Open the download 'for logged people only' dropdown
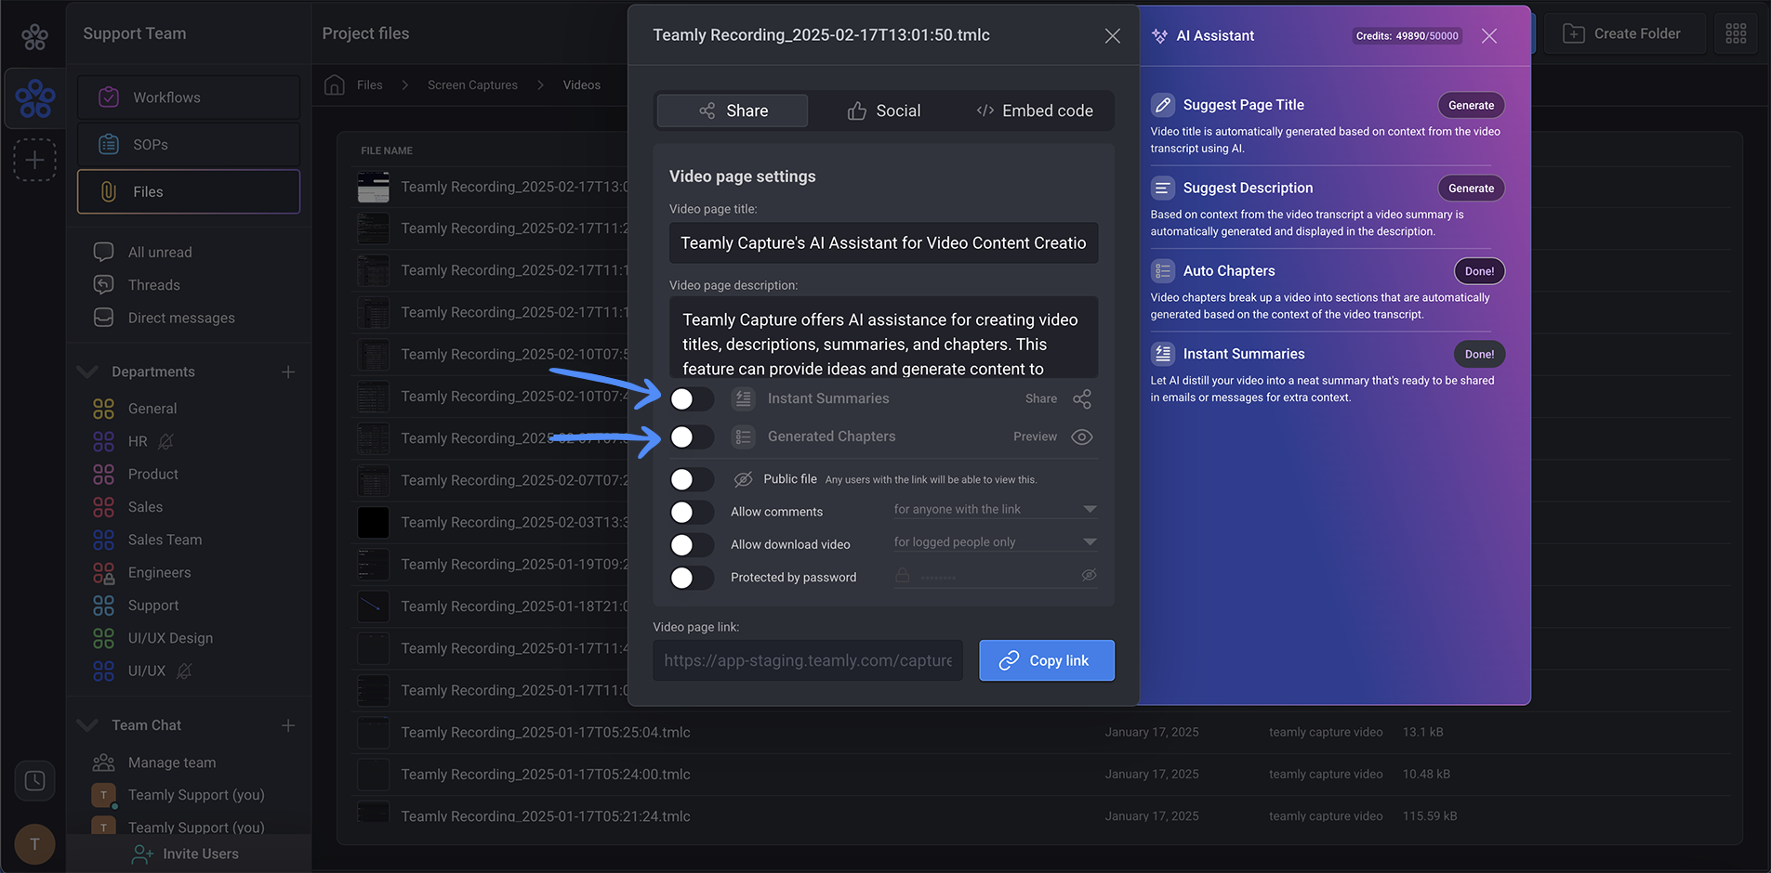Screen dimensions: 1771x873 [x=996, y=542]
